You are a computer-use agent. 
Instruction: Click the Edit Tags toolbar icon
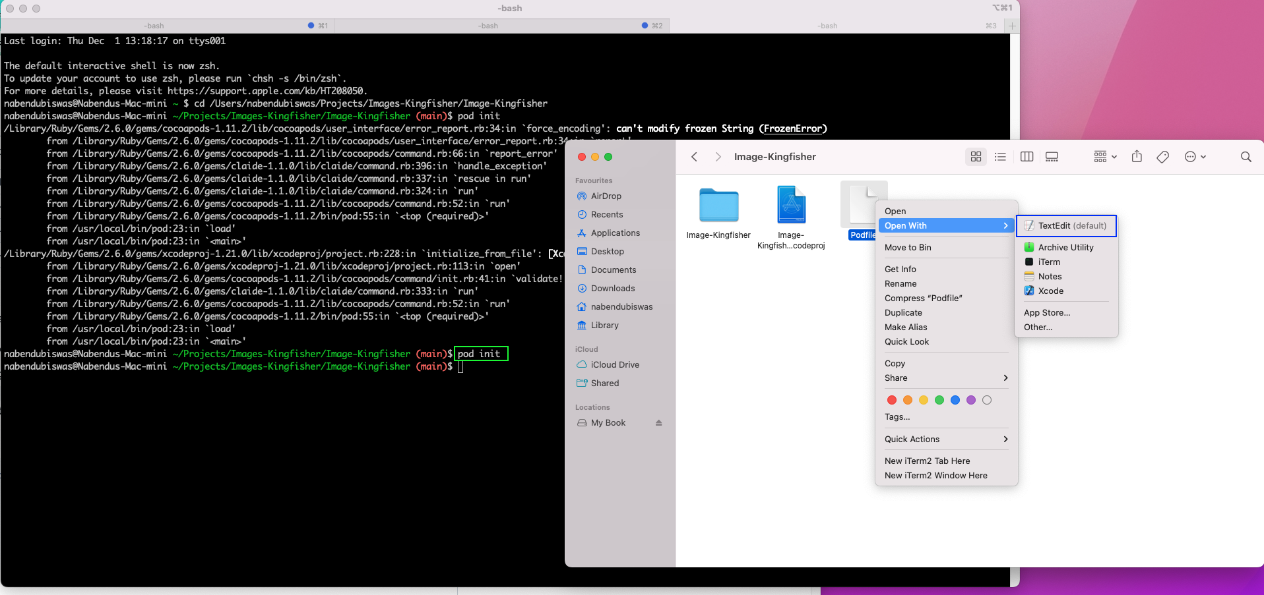[x=1163, y=157]
